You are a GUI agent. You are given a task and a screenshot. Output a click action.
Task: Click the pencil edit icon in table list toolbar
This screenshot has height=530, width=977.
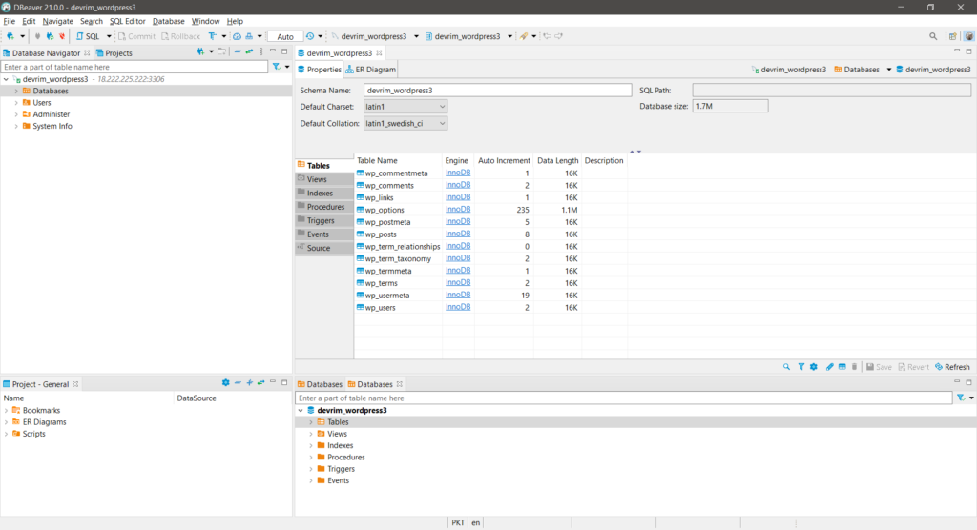(x=829, y=367)
